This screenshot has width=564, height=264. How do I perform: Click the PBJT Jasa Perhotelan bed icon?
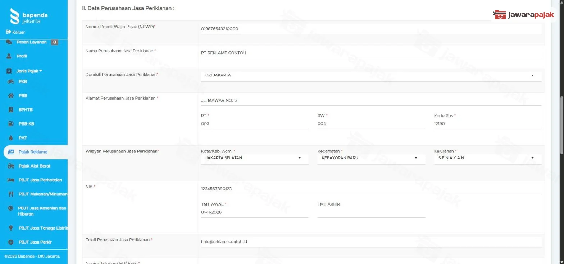tap(11, 180)
